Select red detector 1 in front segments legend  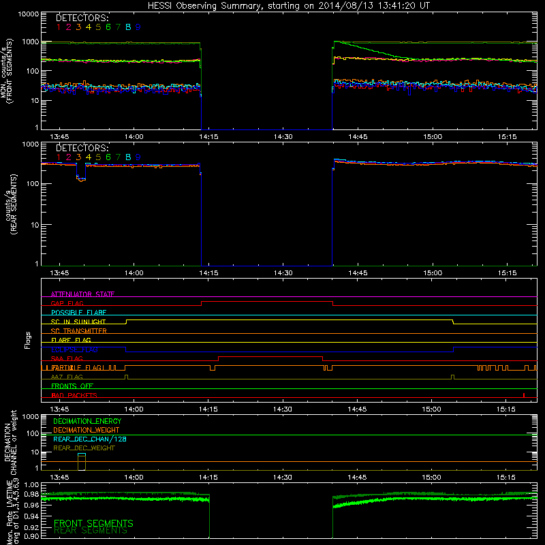pos(59,27)
